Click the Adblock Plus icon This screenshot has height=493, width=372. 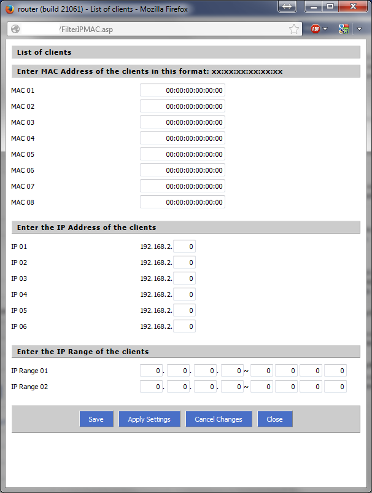click(x=315, y=29)
